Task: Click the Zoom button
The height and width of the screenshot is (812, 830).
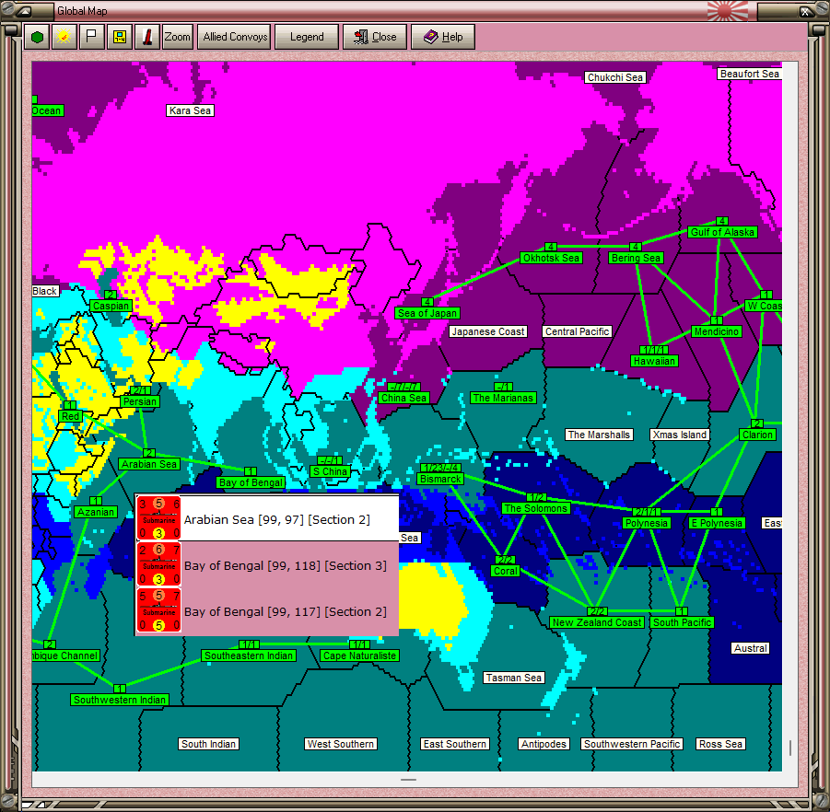Action: coord(177,37)
